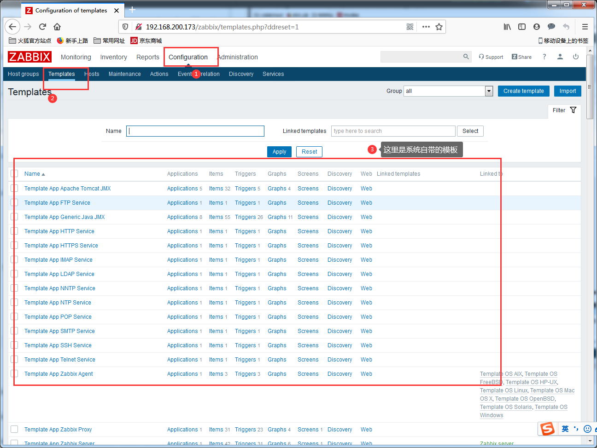Open the Inventory menu
Image resolution: width=597 pixels, height=448 pixels.
pos(113,57)
